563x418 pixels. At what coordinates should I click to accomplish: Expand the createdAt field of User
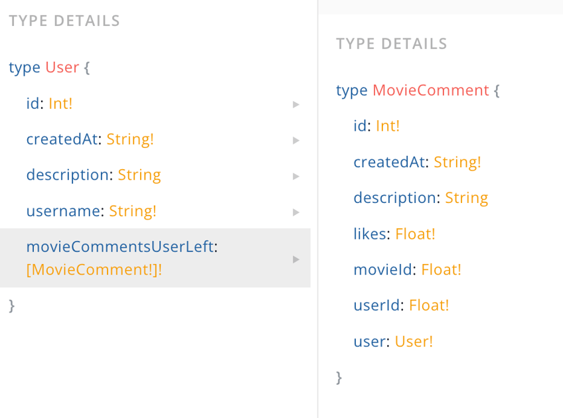click(x=296, y=140)
